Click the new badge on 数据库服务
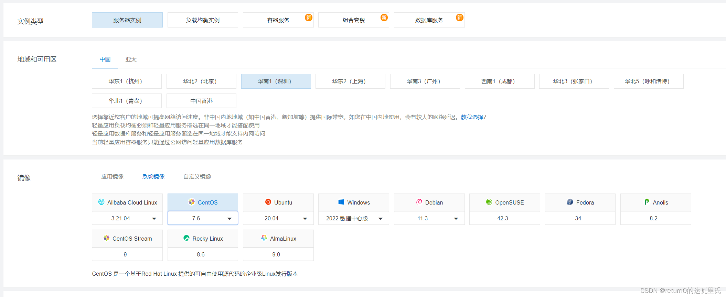 [459, 18]
